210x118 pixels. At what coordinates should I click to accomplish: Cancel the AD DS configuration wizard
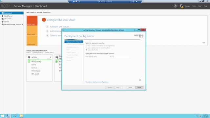pyautogui.click(x=139, y=88)
